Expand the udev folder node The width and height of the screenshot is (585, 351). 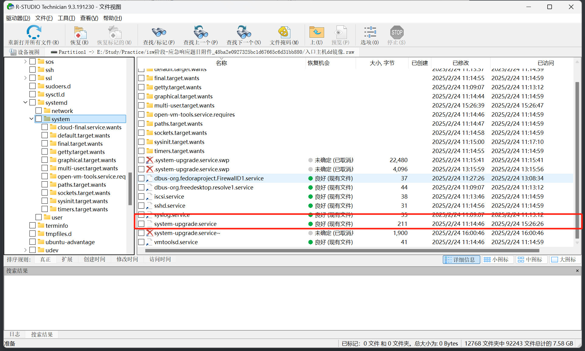[25, 250]
